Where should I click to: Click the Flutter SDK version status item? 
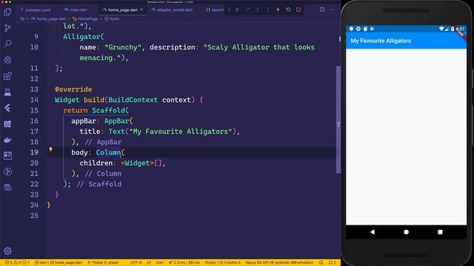[223, 262]
